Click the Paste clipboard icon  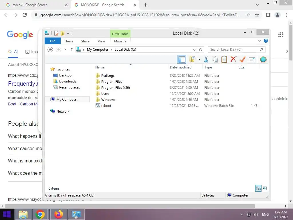224,60
